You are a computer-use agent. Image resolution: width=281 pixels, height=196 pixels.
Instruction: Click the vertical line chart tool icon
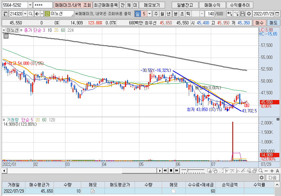[x=238, y=171]
